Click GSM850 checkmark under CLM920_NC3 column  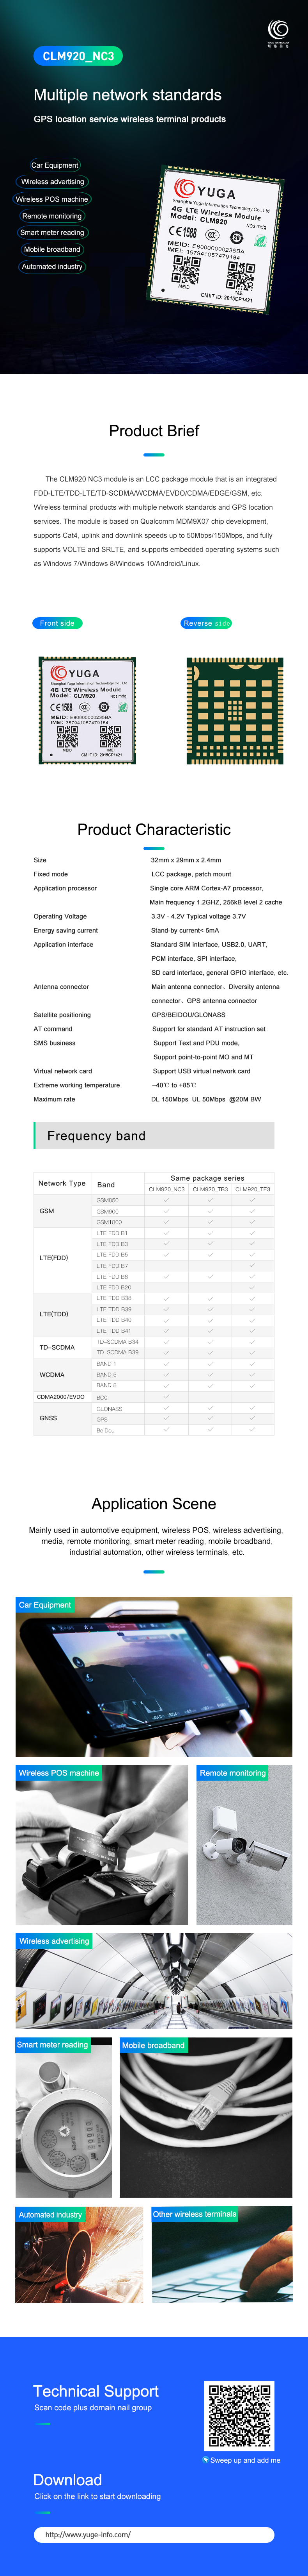(x=166, y=1200)
